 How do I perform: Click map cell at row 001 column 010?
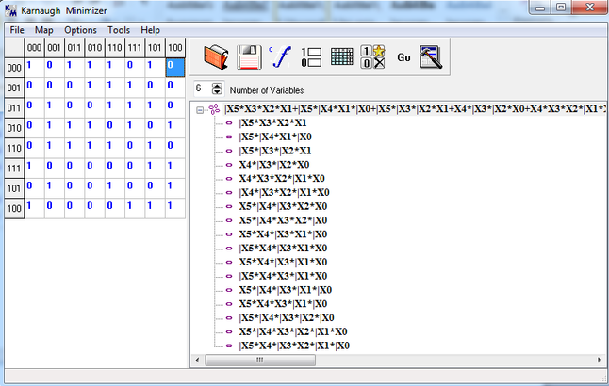pyautogui.click(x=94, y=88)
